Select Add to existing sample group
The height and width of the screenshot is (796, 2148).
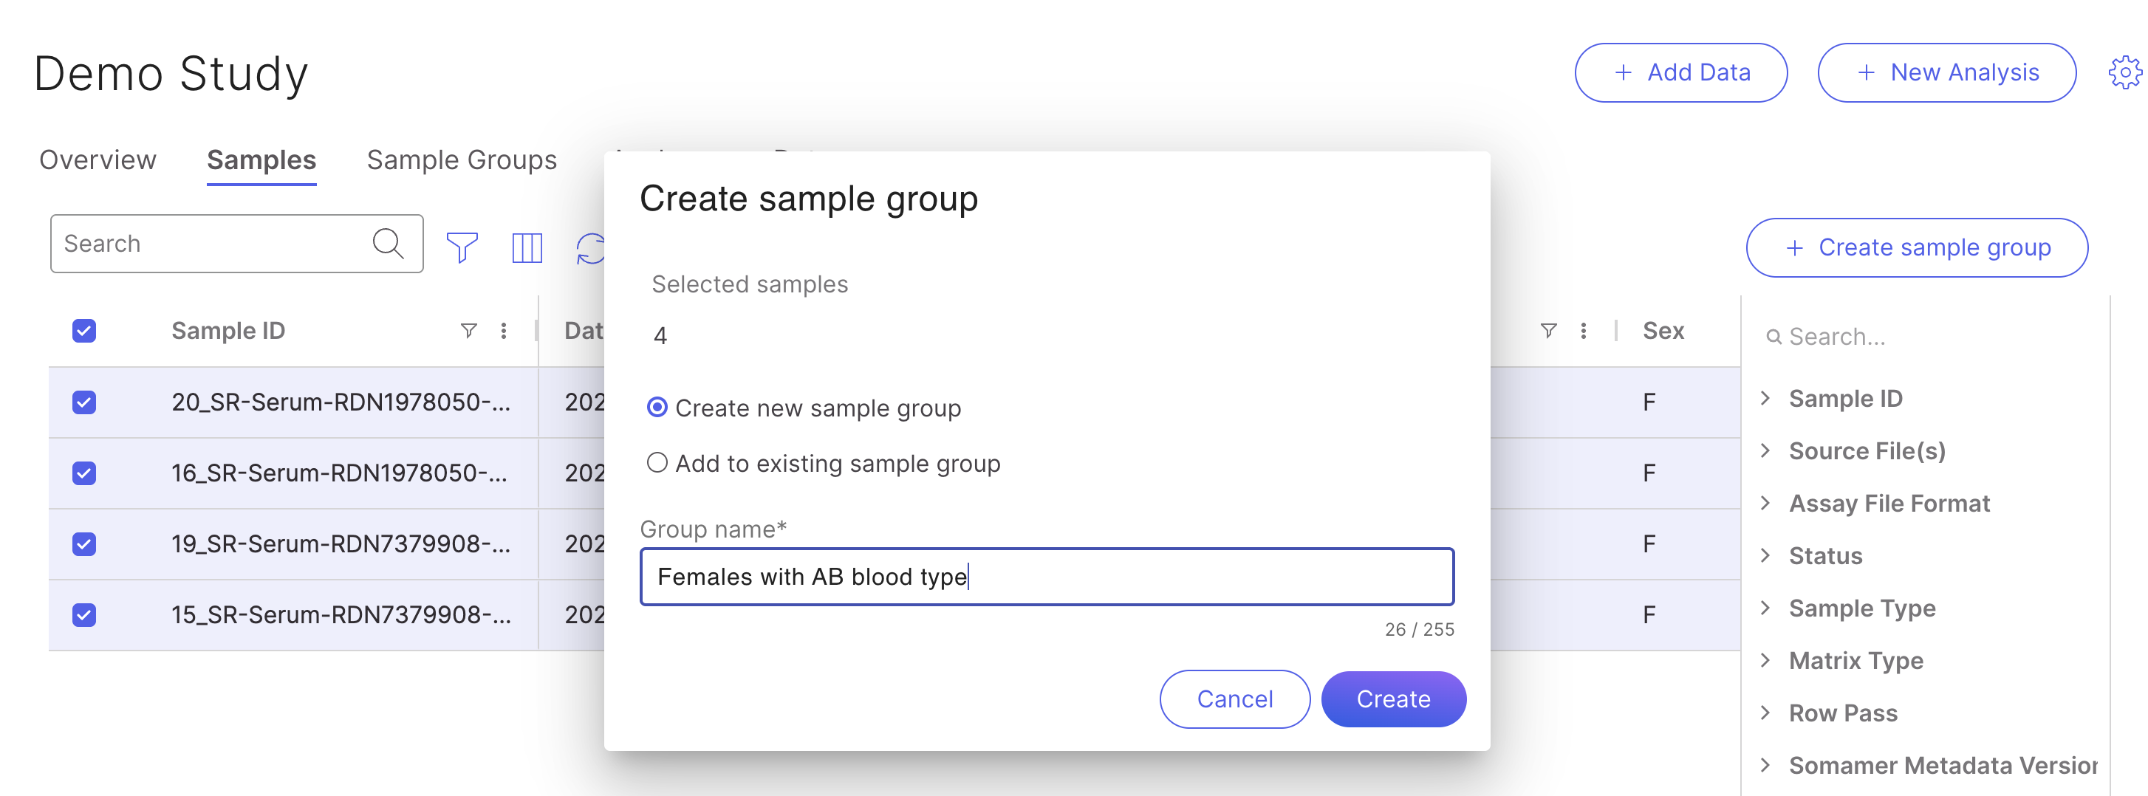coord(657,462)
